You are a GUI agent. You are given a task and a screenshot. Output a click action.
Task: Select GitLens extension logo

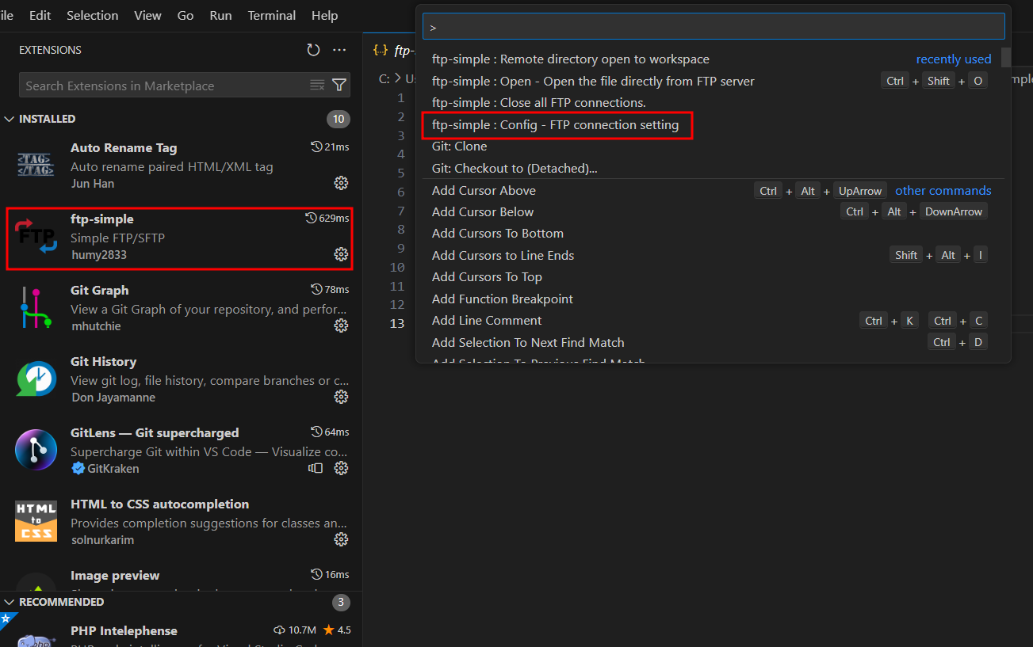(x=36, y=450)
